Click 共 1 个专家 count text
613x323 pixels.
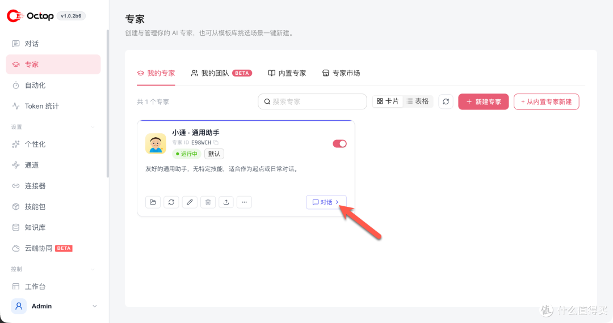153,102
